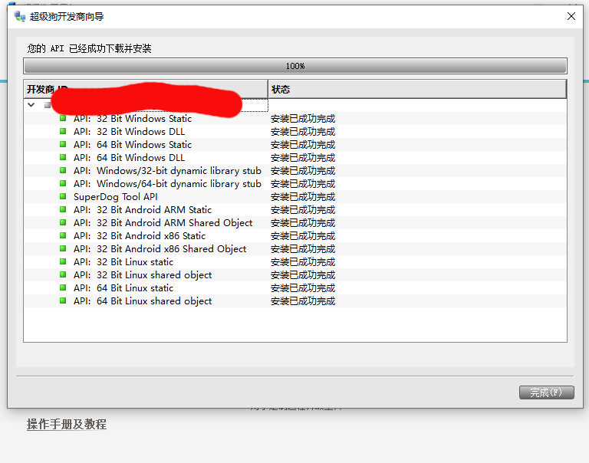Click green icon for SuperDog Tool API
This screenshot has width=589, height=463.
pyautogui.click(x=63, y=196)
